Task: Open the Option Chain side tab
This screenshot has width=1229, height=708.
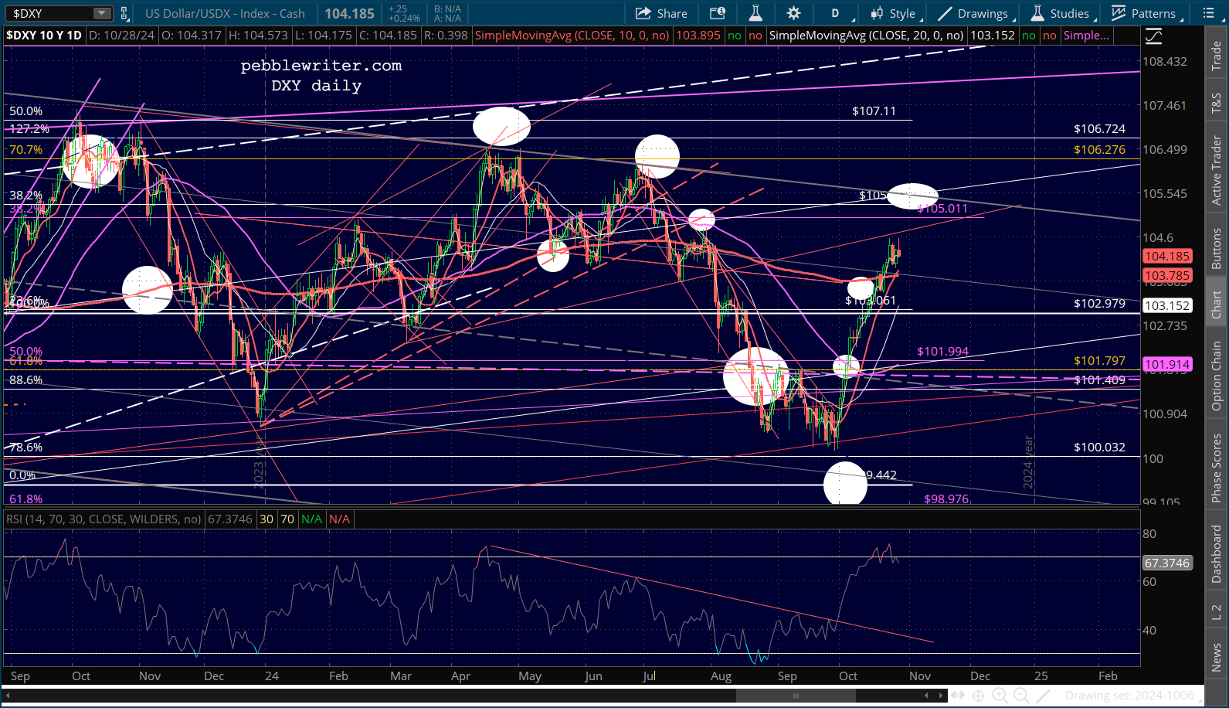Action: pyautogui.click(x=1217, y=376)
